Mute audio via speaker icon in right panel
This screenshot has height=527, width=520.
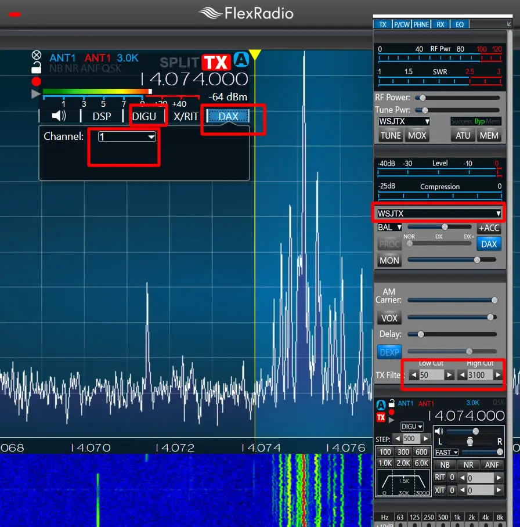point(439,431)
